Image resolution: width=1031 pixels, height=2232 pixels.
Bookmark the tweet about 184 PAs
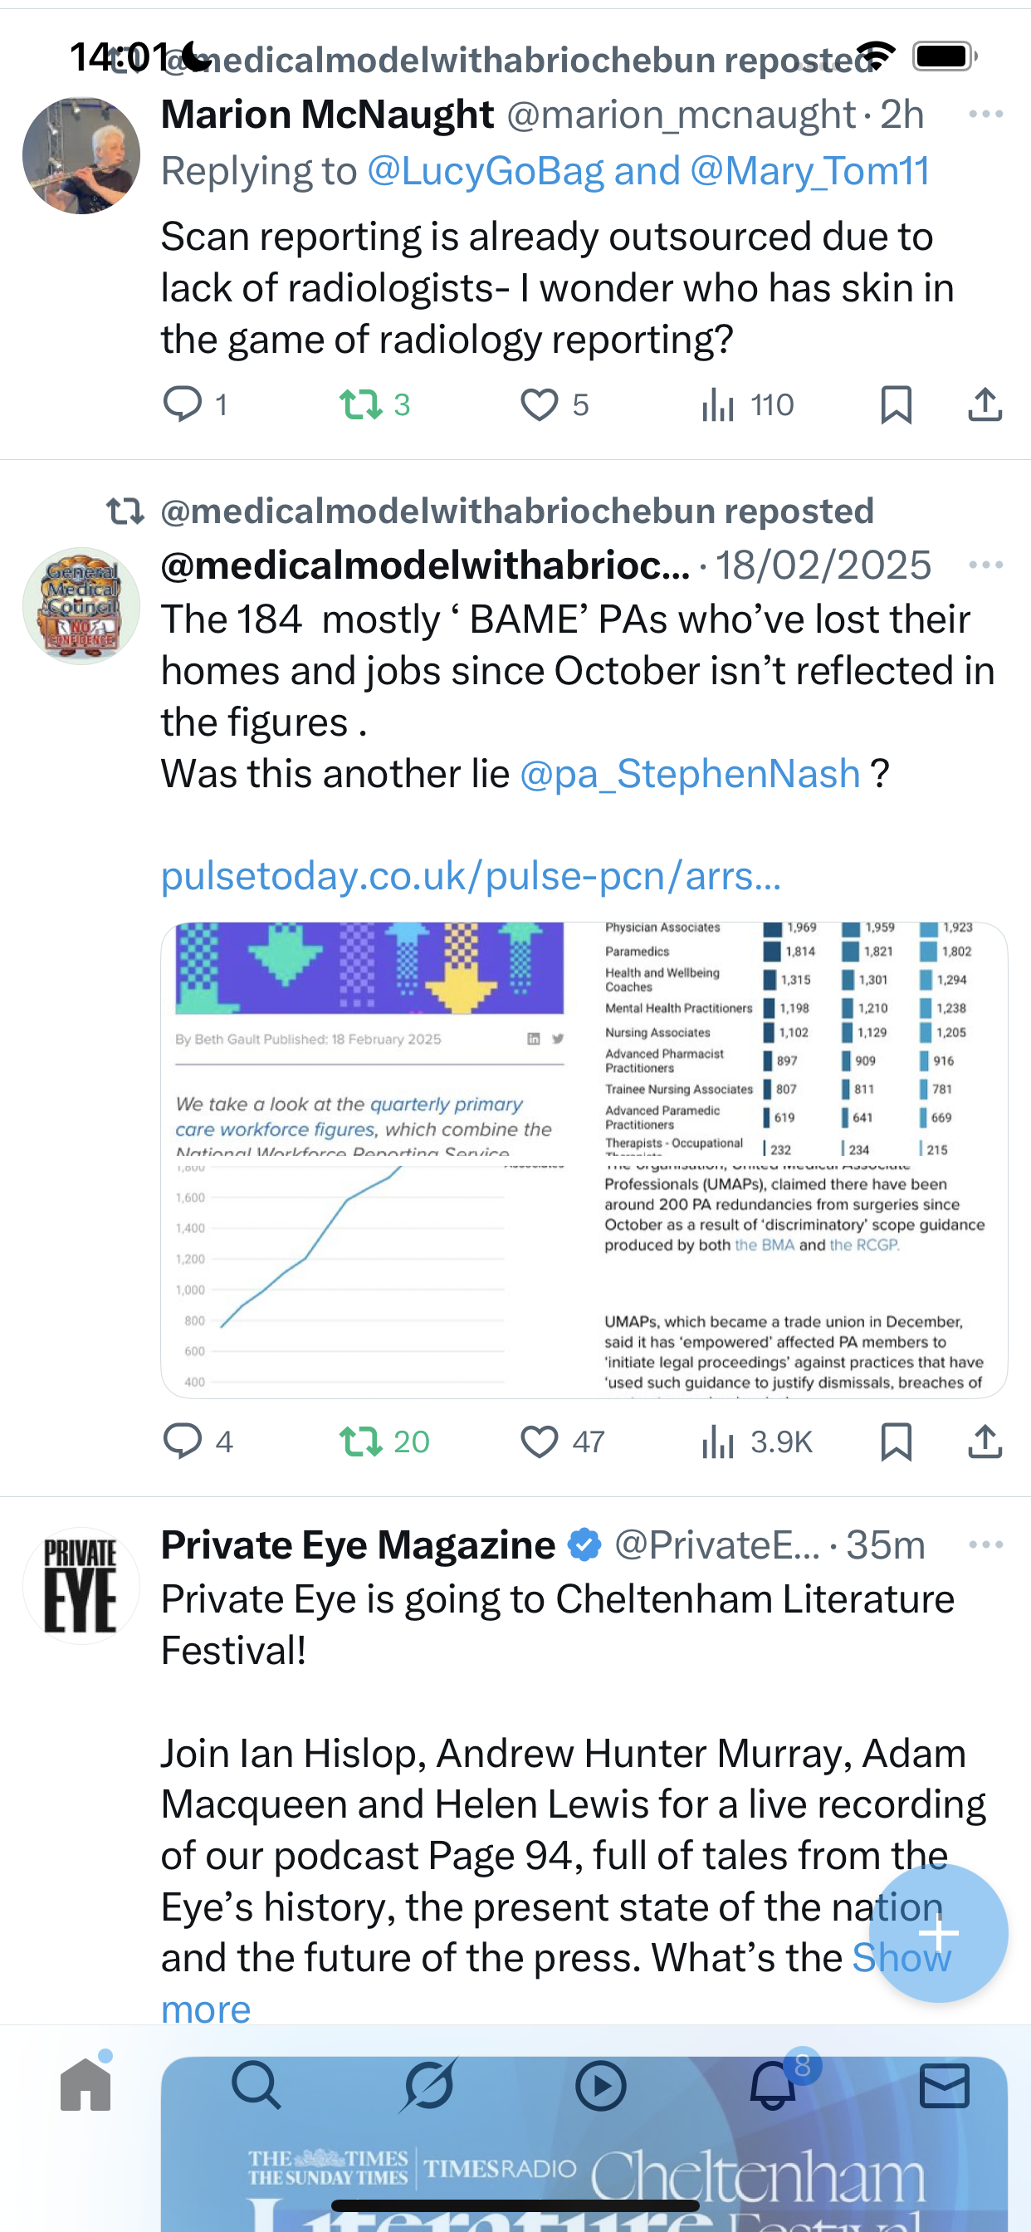coord(896,1441)
